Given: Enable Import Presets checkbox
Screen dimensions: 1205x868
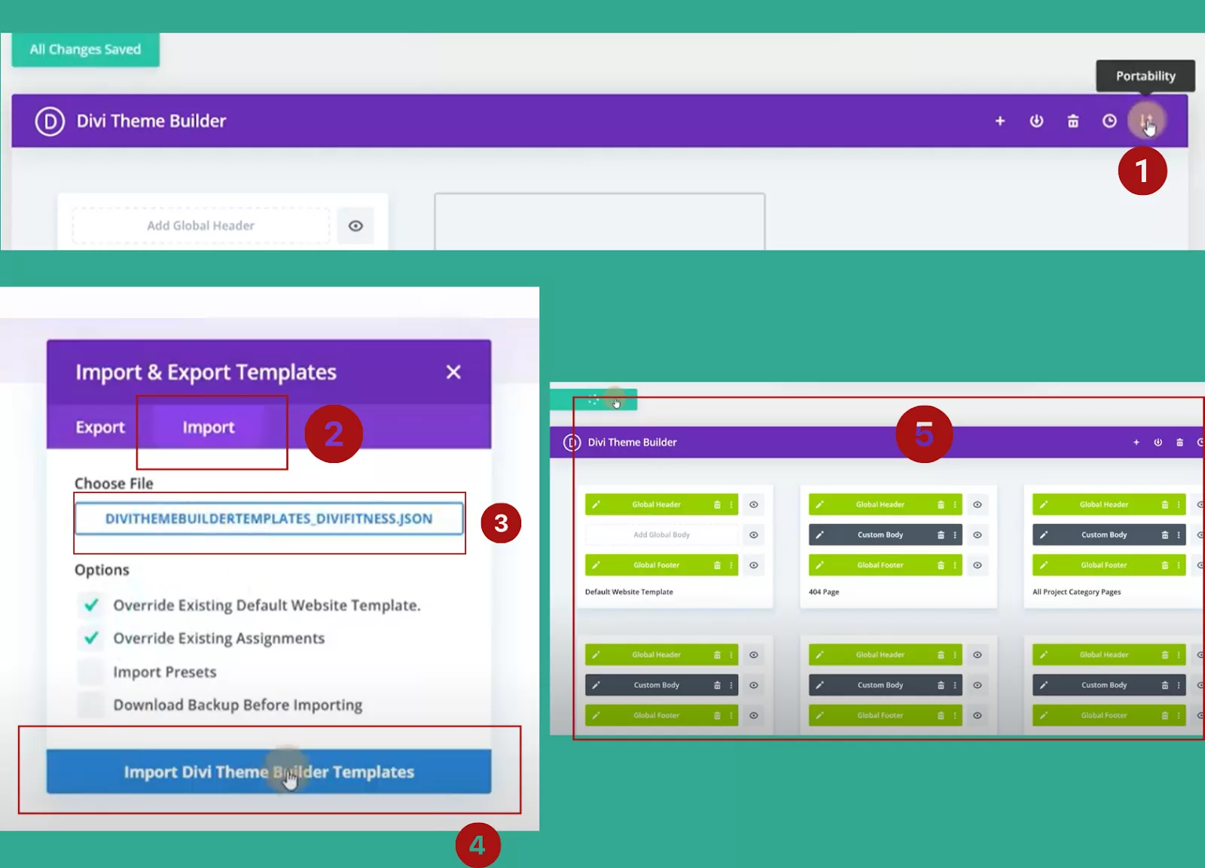Looking at the screenshot, I should pyautogui.click(x=91, y=672).
